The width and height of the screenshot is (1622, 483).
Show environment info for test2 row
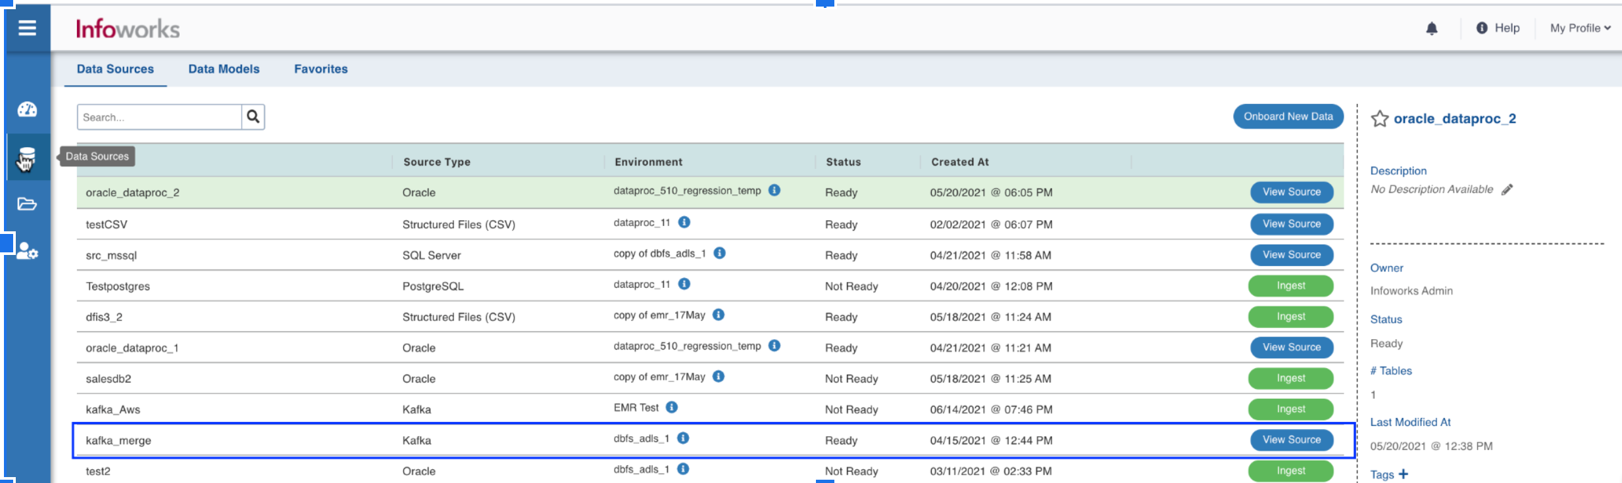683,469
